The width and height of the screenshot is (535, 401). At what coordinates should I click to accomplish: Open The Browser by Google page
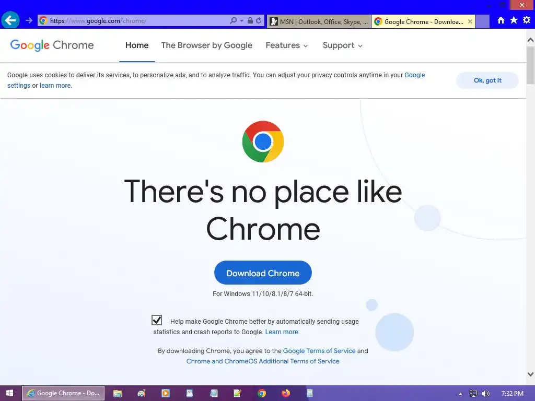tap(207, 45)
